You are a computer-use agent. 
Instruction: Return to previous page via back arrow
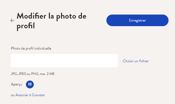pos(12,20)
